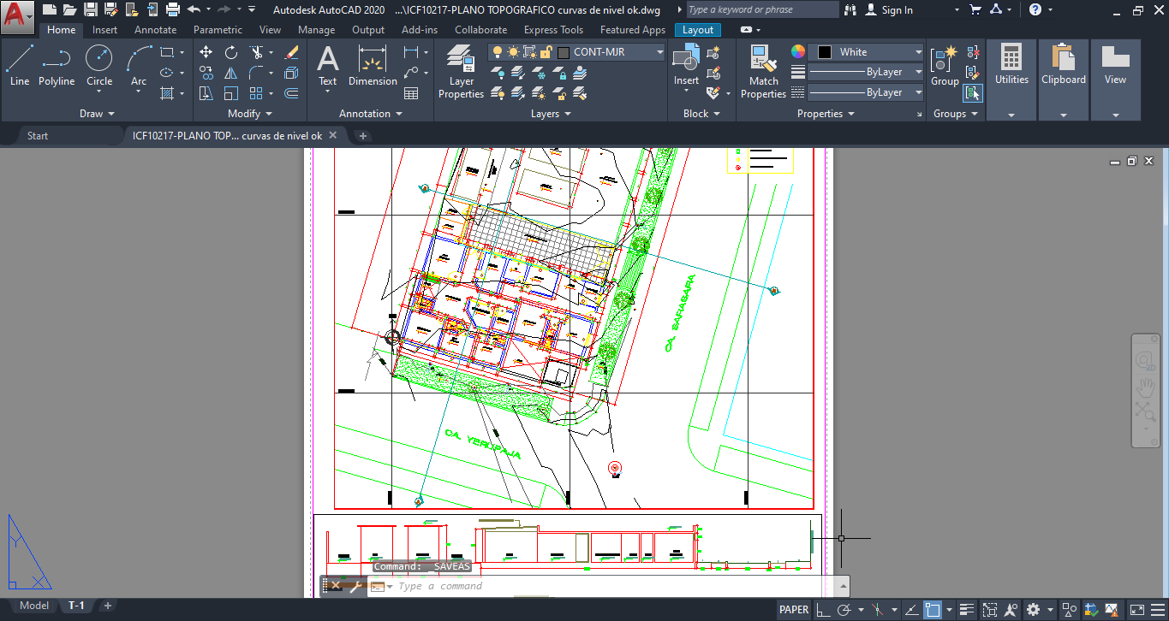Select the Line tool
The height and width of the screenshot is (621, 1169).
[x=20, y=67]
